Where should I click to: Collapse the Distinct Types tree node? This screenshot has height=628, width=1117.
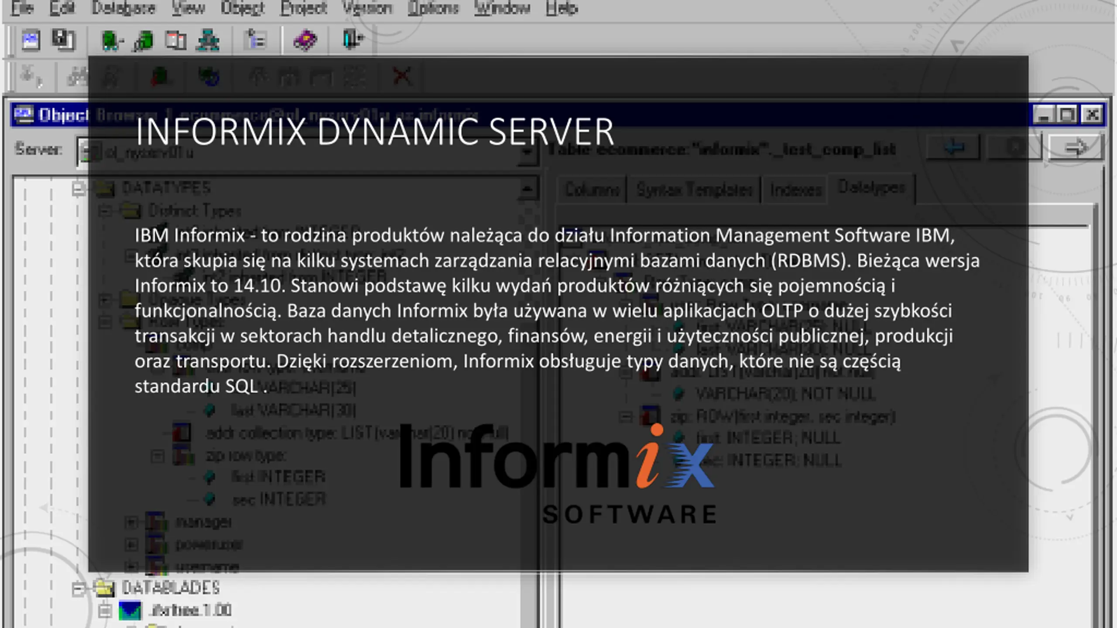pos(105,211)
